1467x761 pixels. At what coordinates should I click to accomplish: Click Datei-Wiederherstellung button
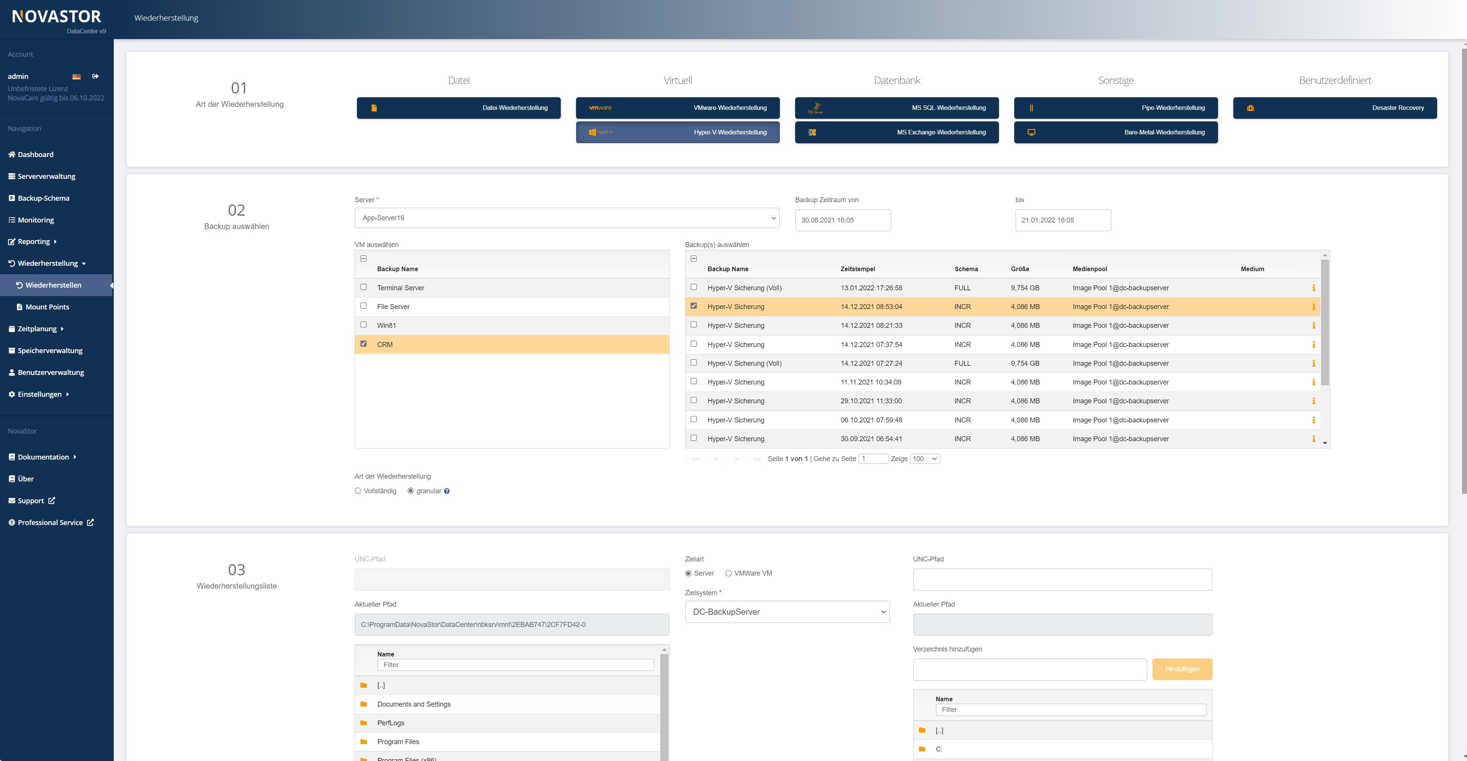click(458, 108)
